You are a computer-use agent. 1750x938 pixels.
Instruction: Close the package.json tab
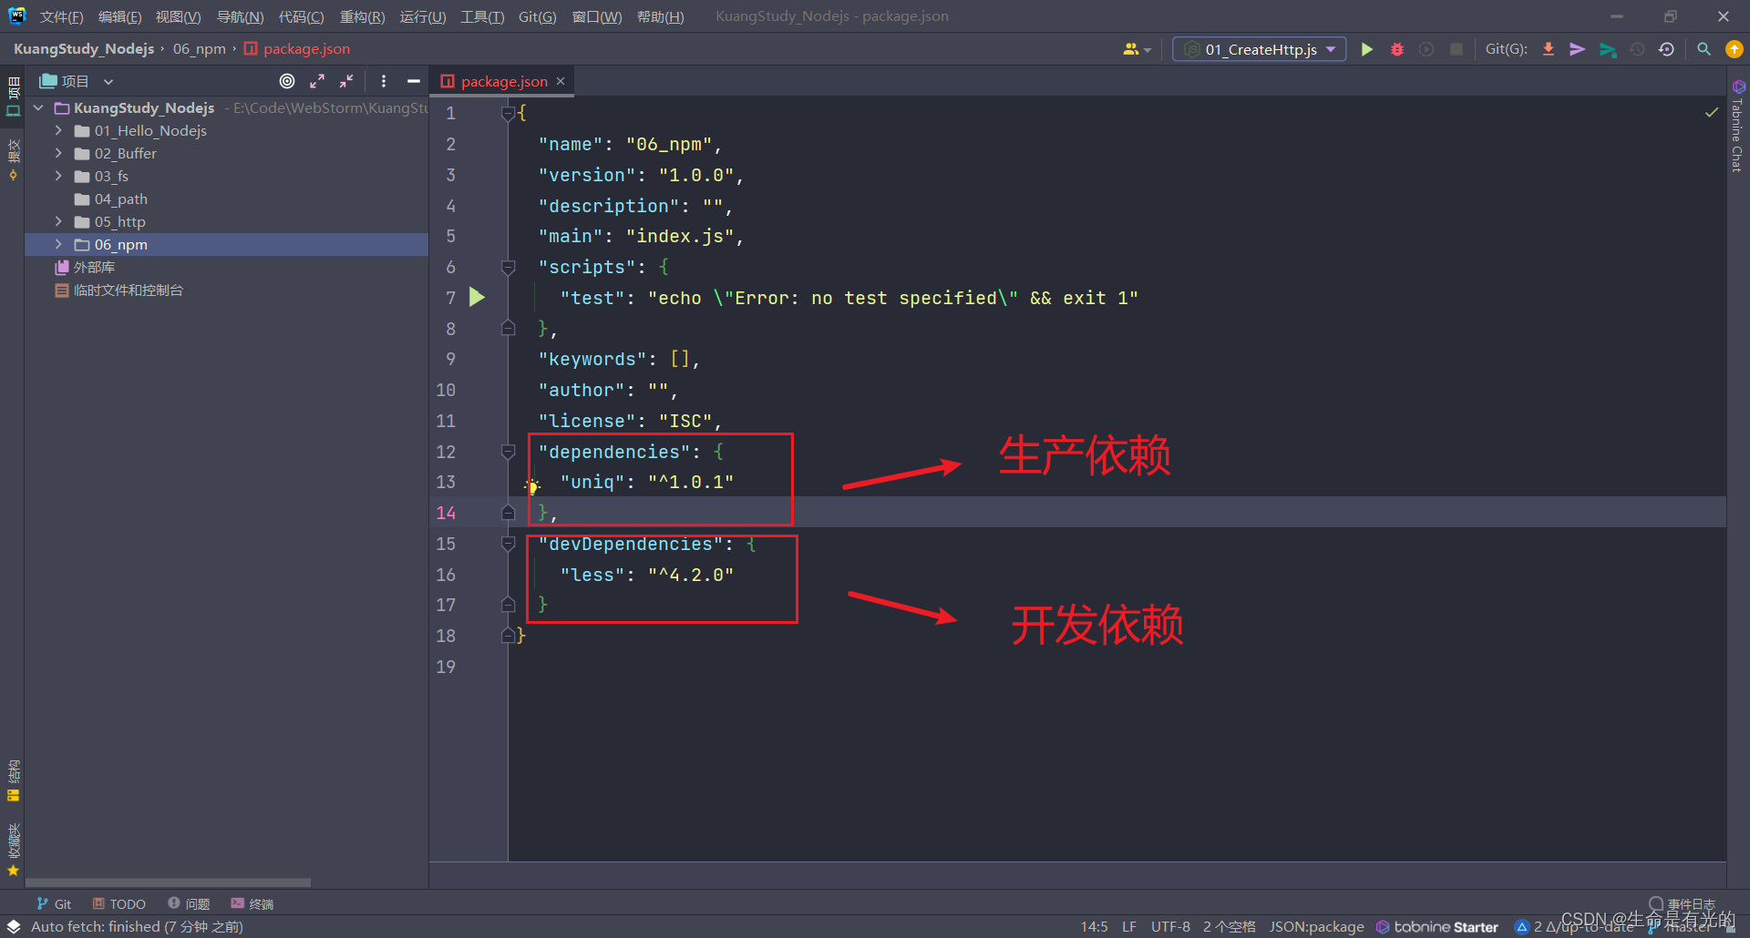click(561, 81)
